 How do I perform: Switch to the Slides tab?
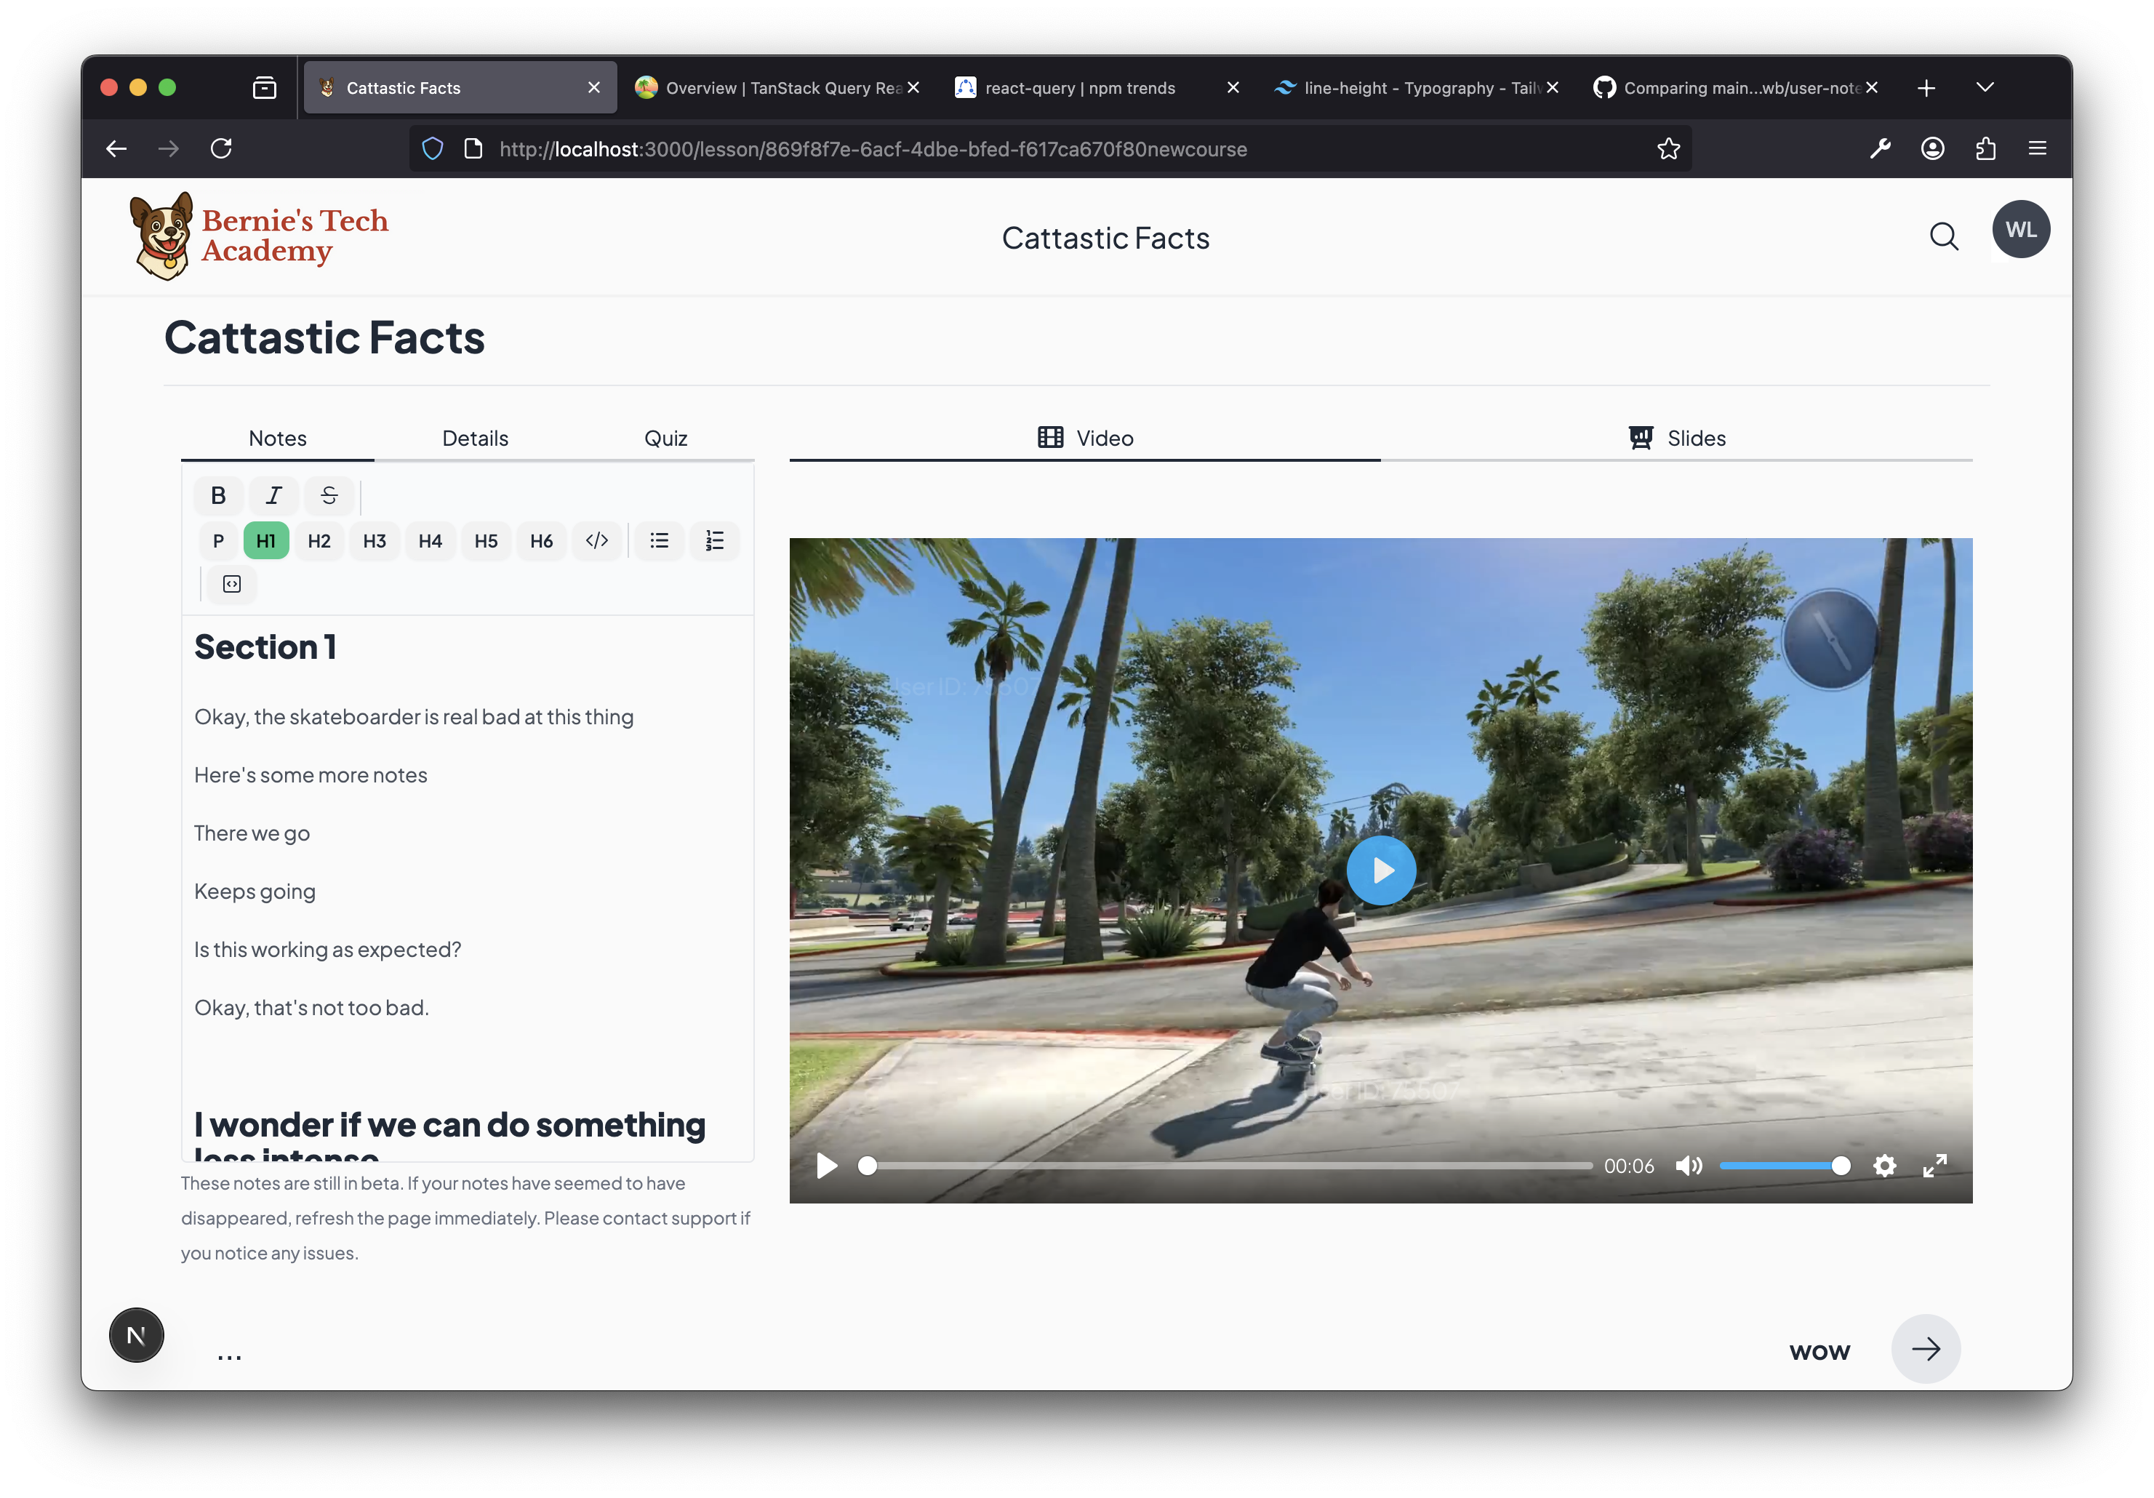[x=1676, y=438]
